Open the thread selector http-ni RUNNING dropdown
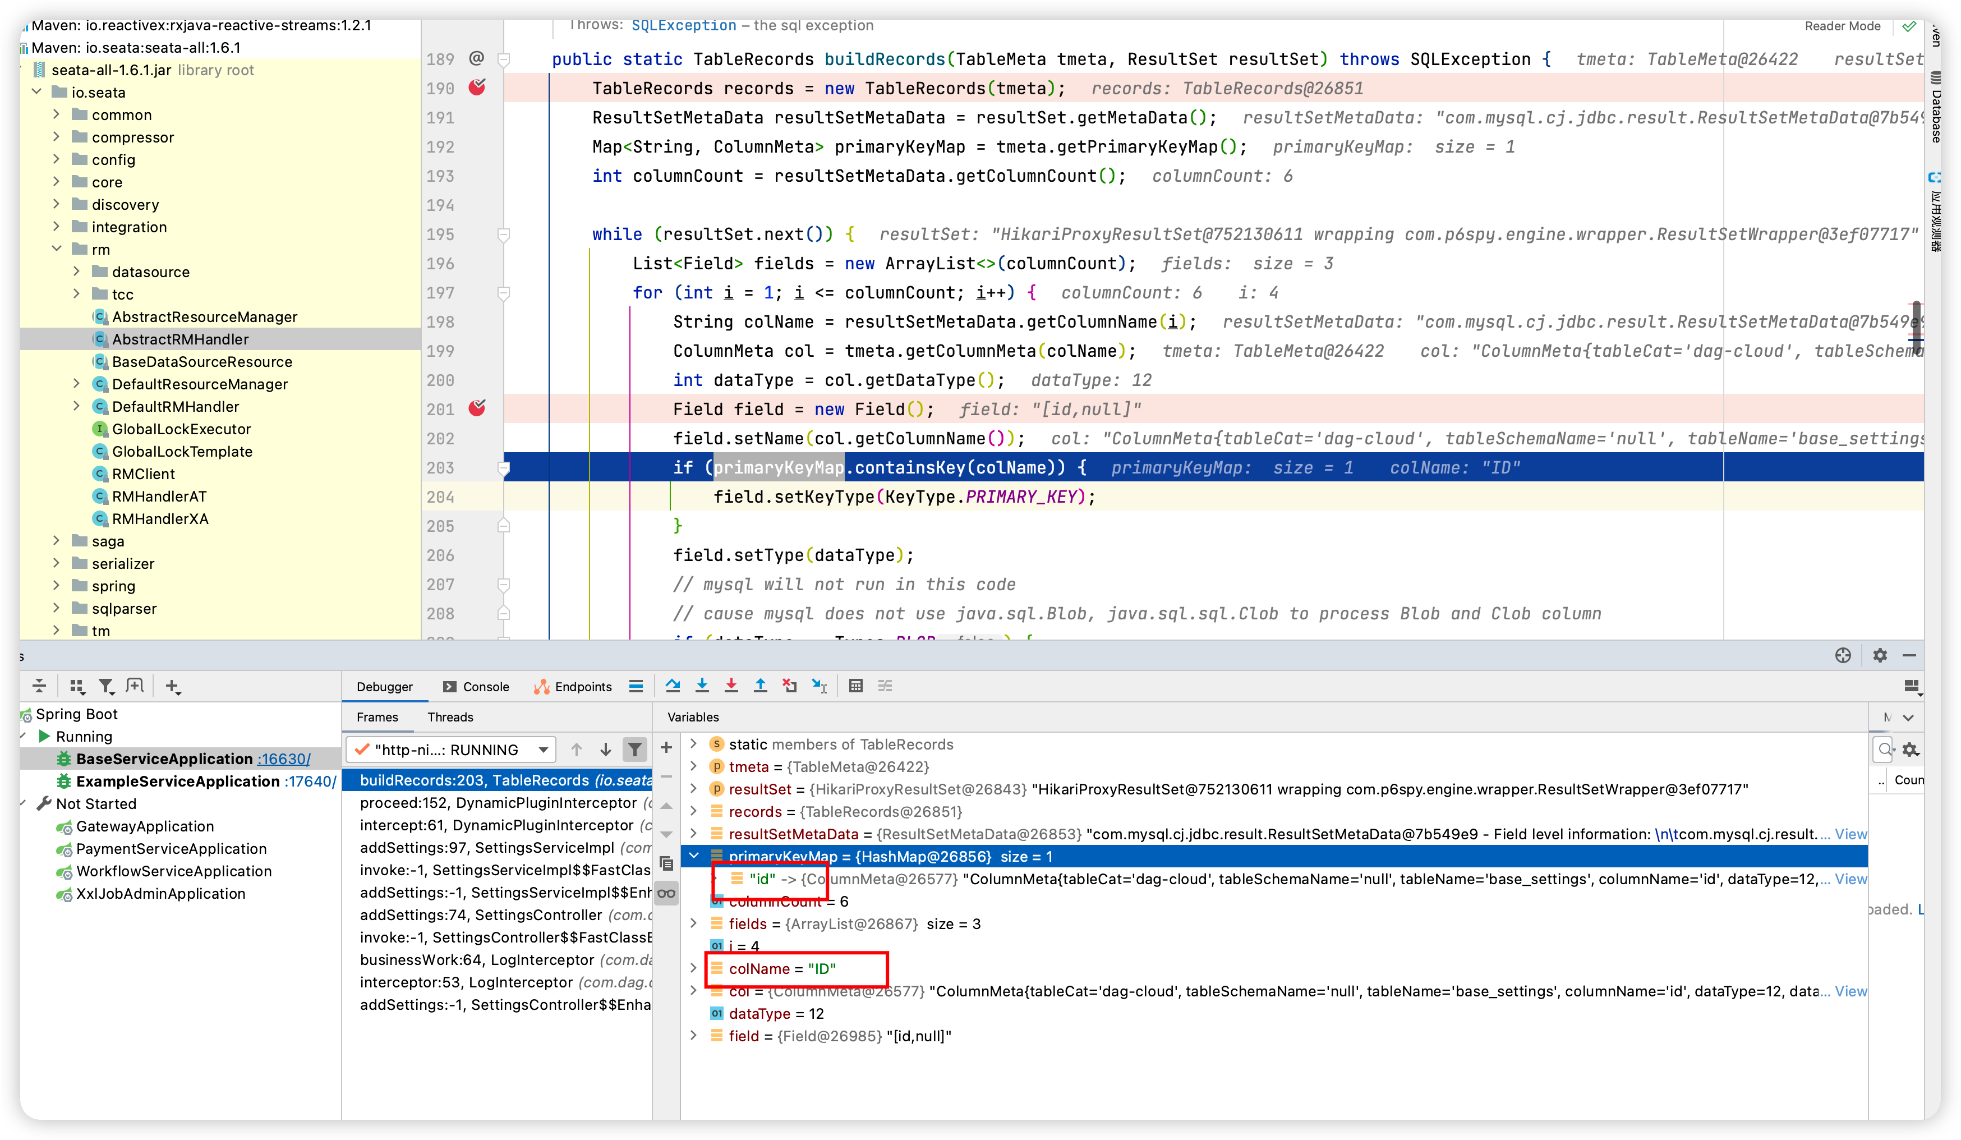 pyautogui.click(x=450, y=750)
